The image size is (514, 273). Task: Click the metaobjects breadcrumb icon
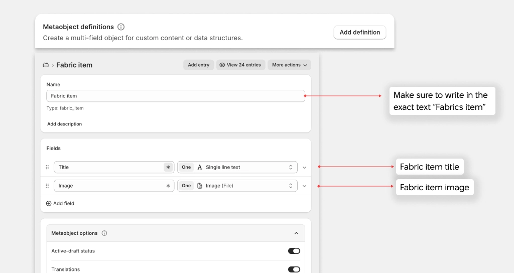point(46,65)
